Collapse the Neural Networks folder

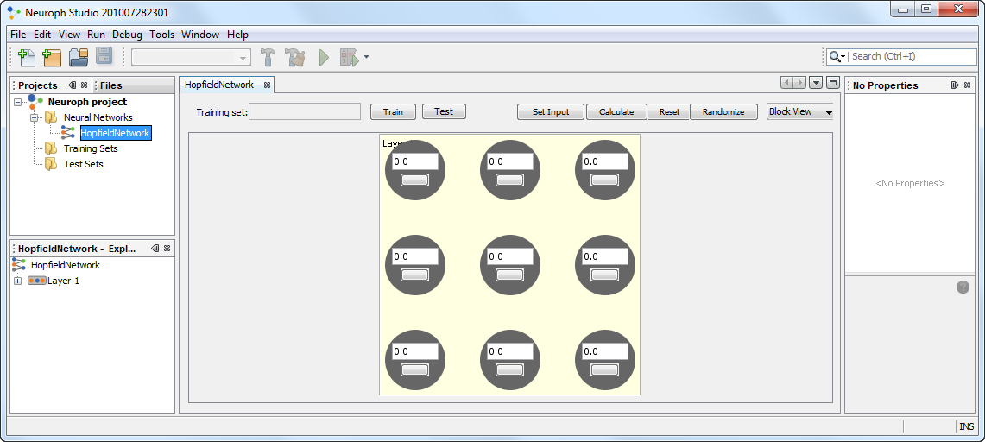(x=35, y=117)
